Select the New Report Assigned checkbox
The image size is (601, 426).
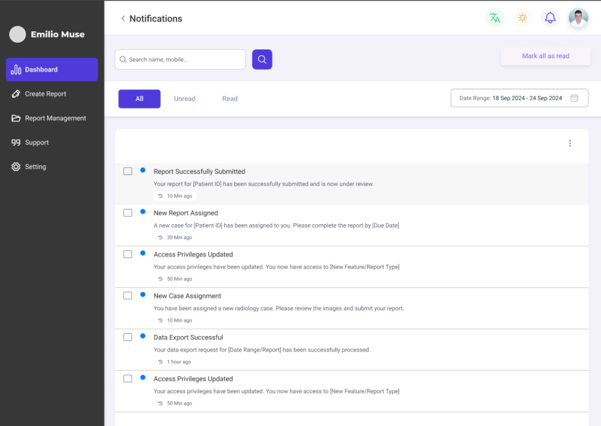click(x=128, y=213)
